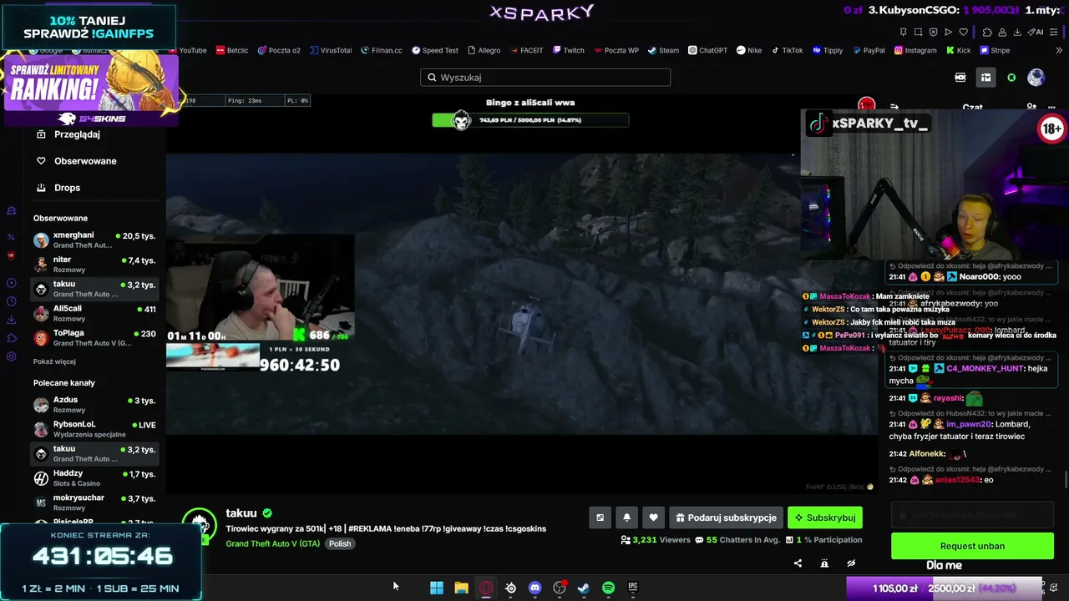Open user profile avatar at top right
This screenshot has height=601, width=1069.
point(1036,78)
